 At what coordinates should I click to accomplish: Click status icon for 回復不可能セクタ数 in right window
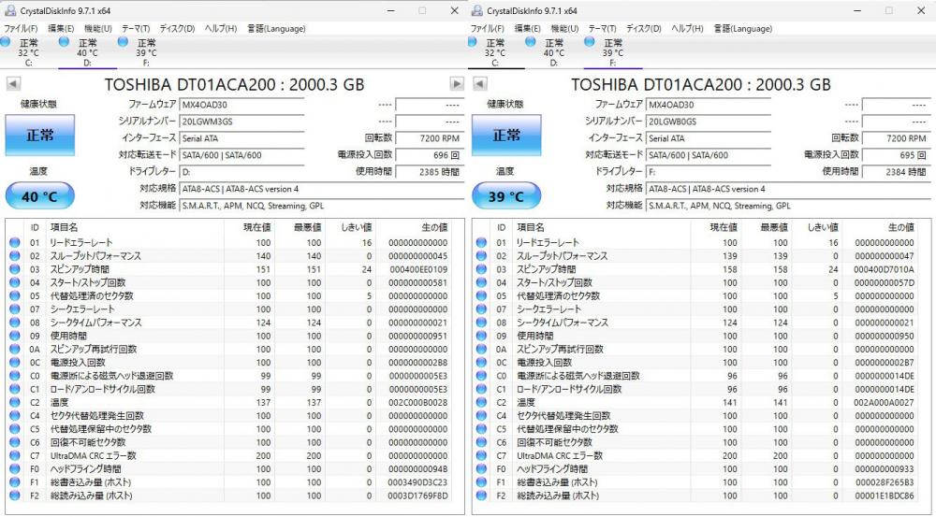[x=481, y=442]
